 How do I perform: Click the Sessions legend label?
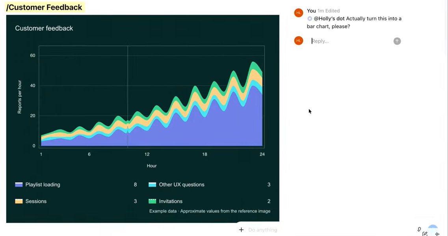pos(36,201)
